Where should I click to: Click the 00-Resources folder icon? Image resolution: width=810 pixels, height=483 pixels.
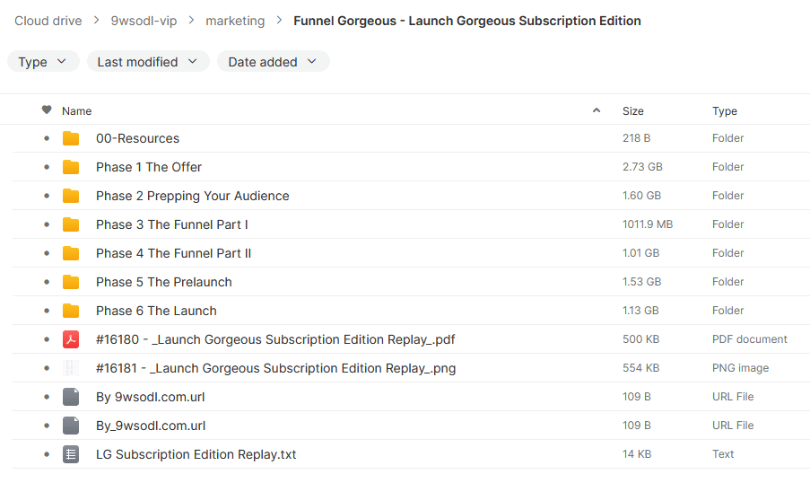(71, 138)
